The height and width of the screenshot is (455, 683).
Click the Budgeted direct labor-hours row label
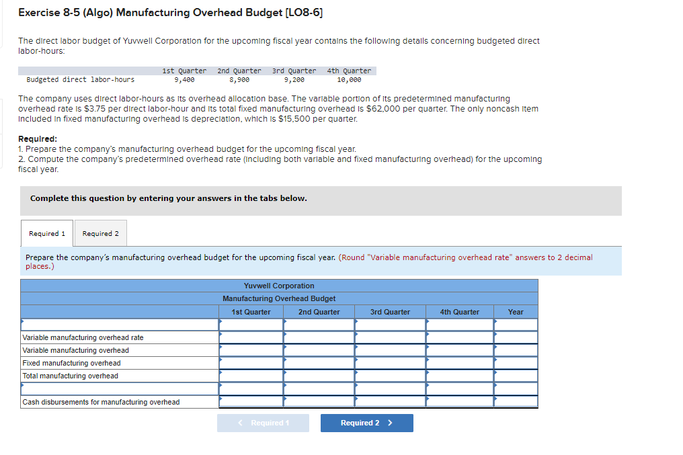[81, 80]
